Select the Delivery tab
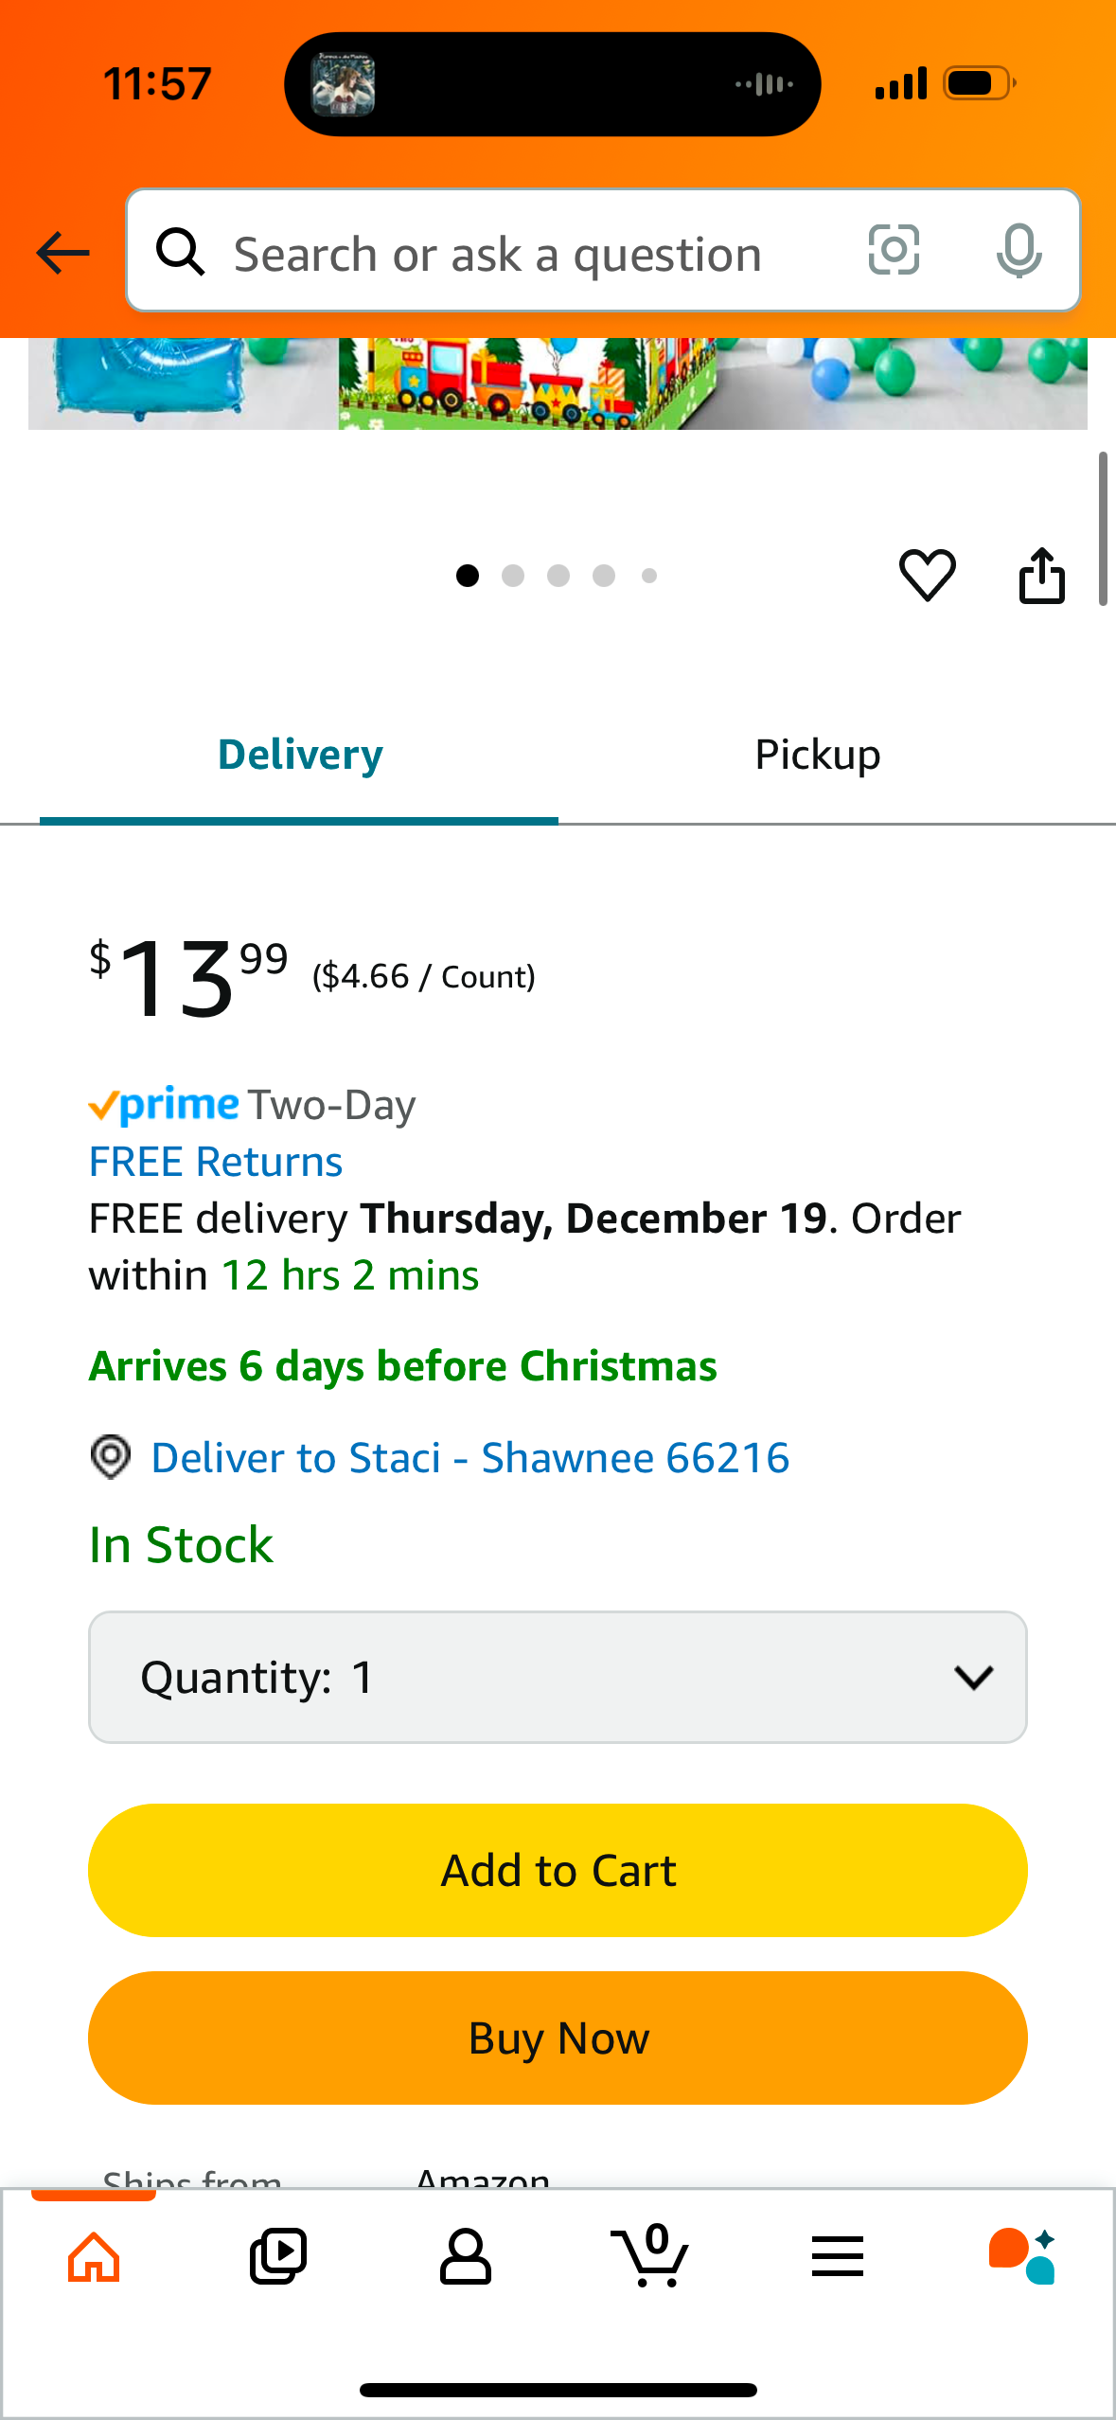Image resolution: width=1116 pixels, height=2420 pixels. pyautogui.click(x=300, y=756)
